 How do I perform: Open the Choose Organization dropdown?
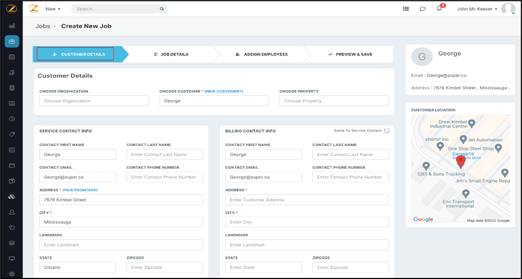(x=94, y=101)
